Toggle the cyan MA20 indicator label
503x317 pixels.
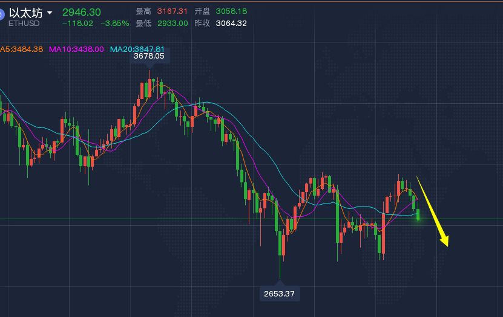pyautogui.click(x=137, y=49)
